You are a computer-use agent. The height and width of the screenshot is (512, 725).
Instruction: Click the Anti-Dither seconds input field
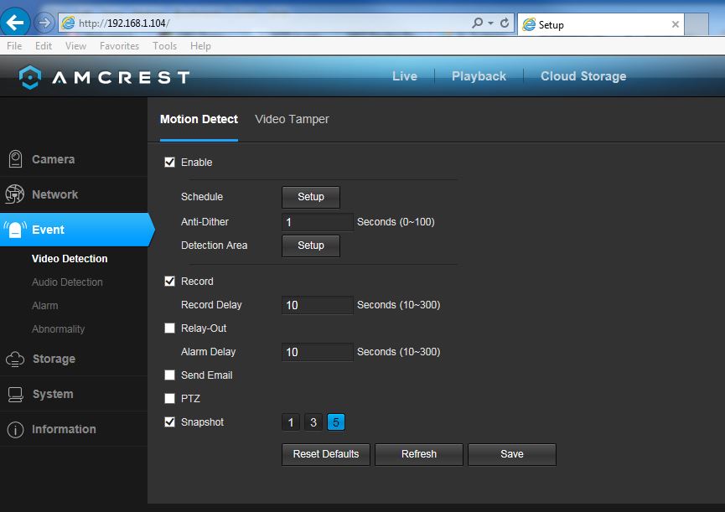[317, 222]
